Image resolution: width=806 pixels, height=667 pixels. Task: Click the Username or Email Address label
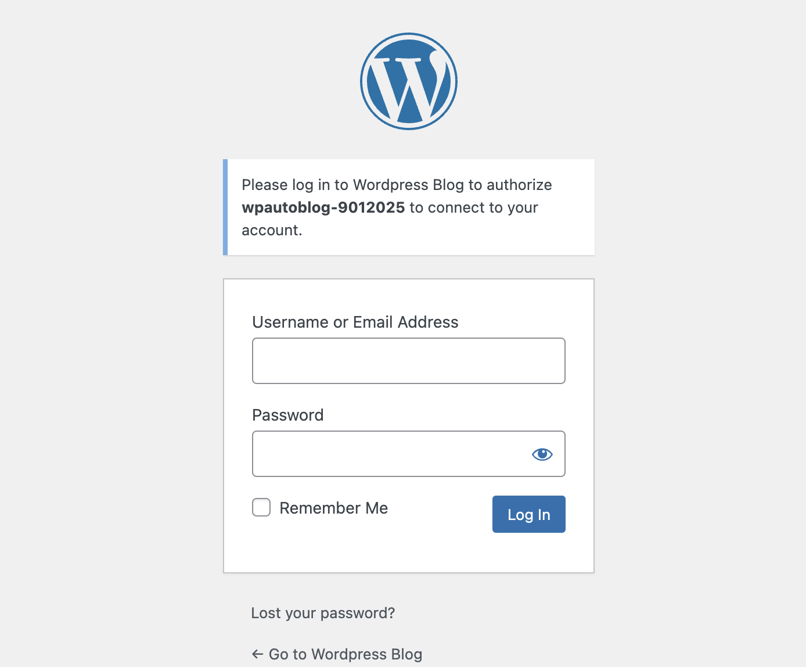(355, 322)
